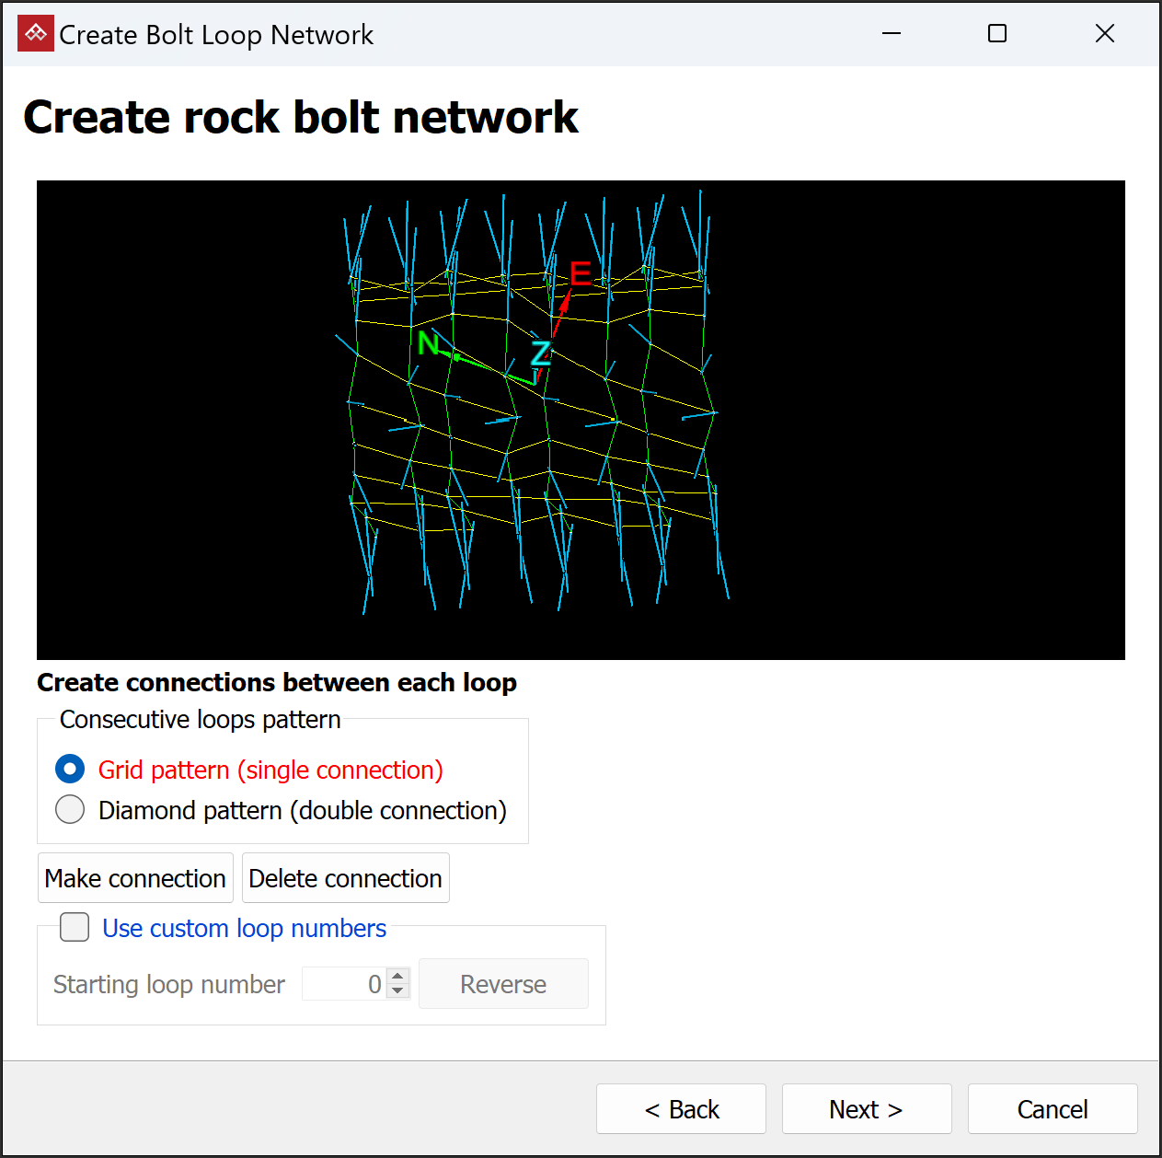Click the green N axis label
Screen dimensions: 1162x1158
pos(428,343)
